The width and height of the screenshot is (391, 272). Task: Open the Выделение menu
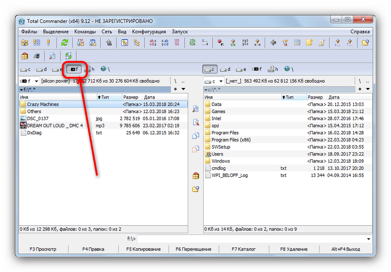click(56, 32)
